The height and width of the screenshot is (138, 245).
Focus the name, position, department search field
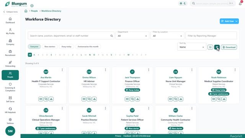tap(71, 36)
